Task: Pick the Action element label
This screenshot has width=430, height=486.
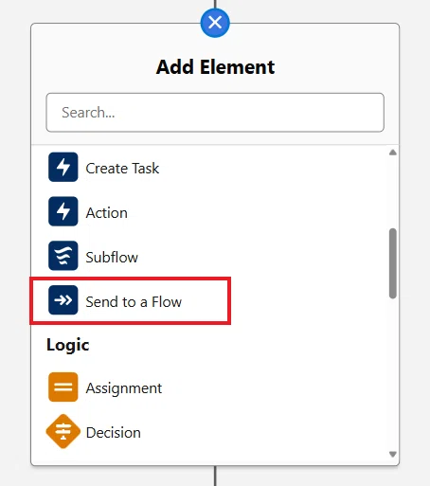Action: (x=107, y=213)
